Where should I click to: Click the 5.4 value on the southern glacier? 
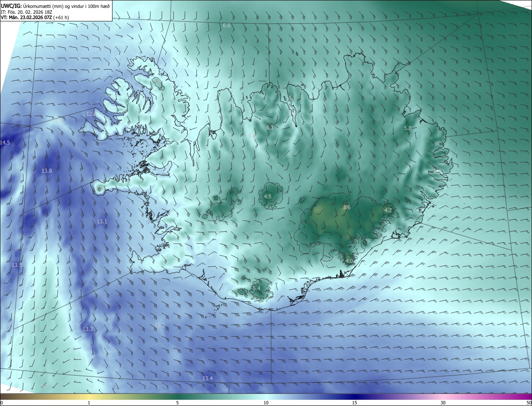(x=256, y=288)
